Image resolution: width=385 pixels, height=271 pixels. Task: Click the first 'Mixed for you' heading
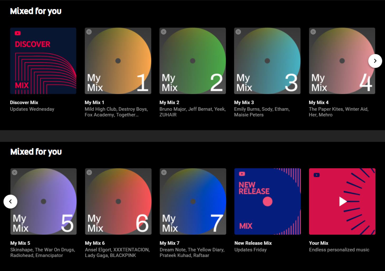click(x=36, y=11)
